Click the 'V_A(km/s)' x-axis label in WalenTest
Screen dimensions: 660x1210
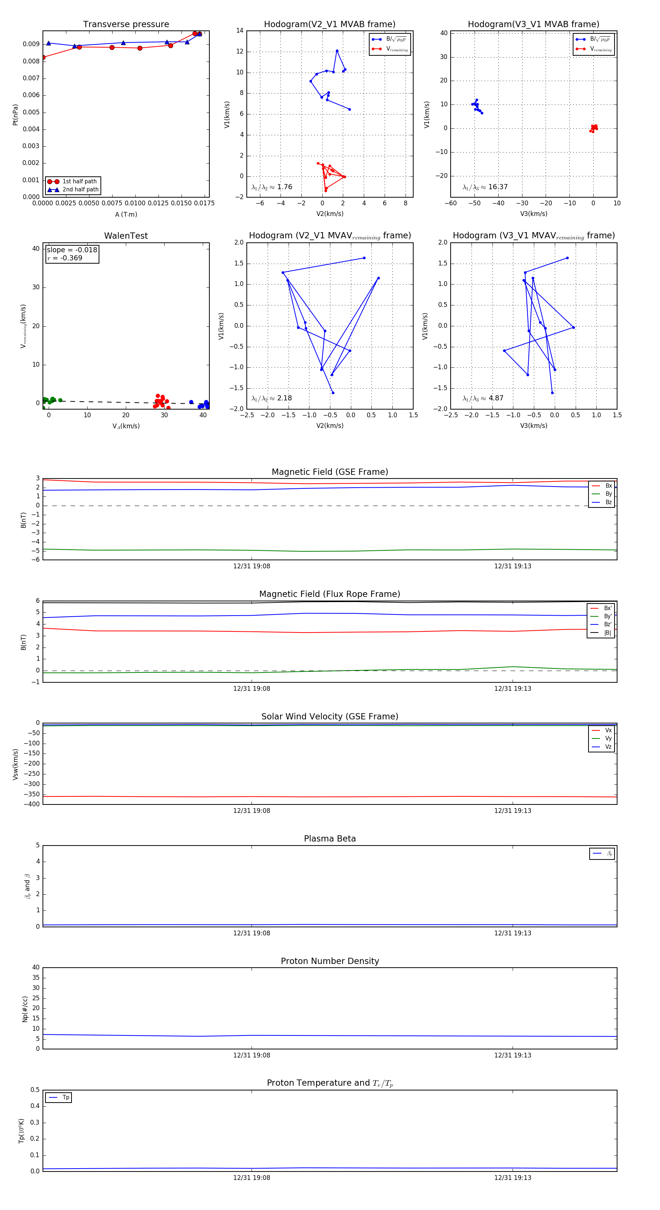pos(126,426)
